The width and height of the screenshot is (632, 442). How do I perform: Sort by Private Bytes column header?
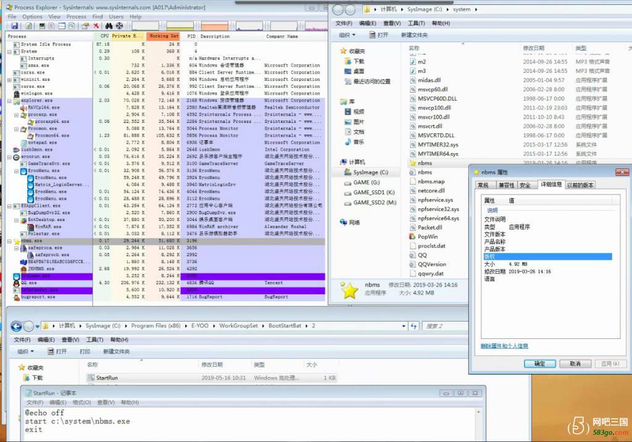point(127,36)
